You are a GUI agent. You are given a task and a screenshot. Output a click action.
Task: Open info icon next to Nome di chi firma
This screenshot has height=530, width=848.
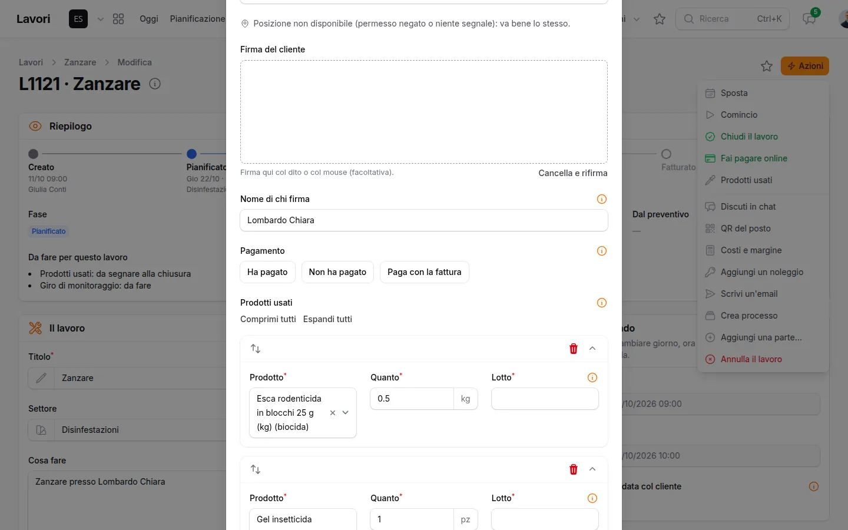pos(602,199)
